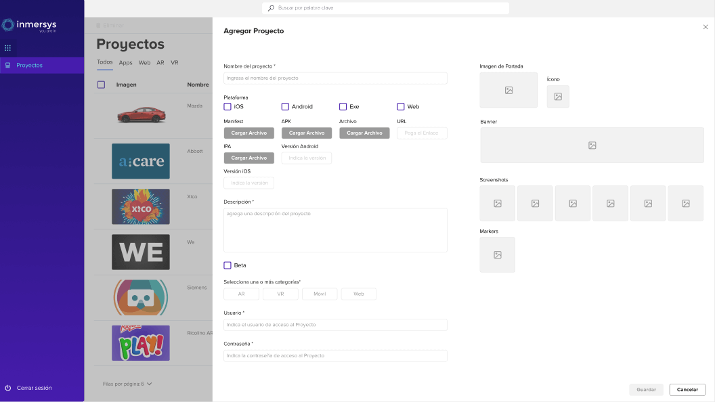Viewport: 715px width, 402px height.
Task: Check the Android platform option
Action: point(285,106)
